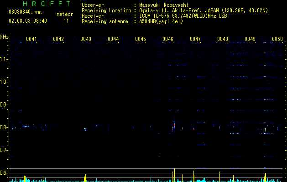The height and width of the screenshot is (182, 287).
Task: Click the 1.0 kHz axis label
Action: click(x=4, y=82)
